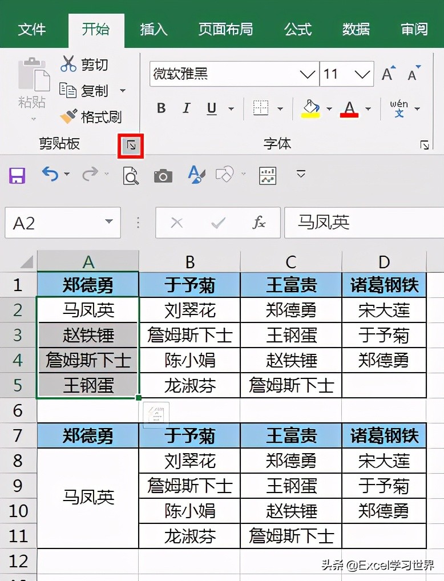Undo the last action

50,174
